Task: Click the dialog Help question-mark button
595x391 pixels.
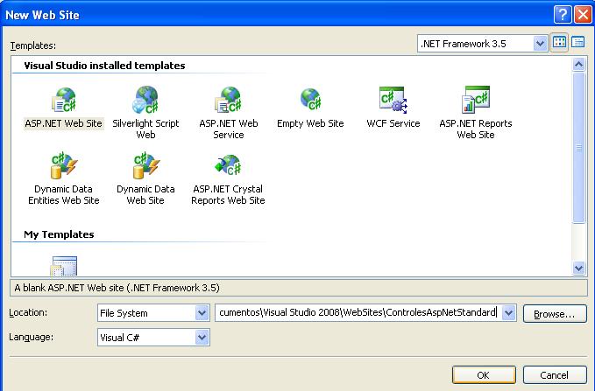Action: [562, 13]
